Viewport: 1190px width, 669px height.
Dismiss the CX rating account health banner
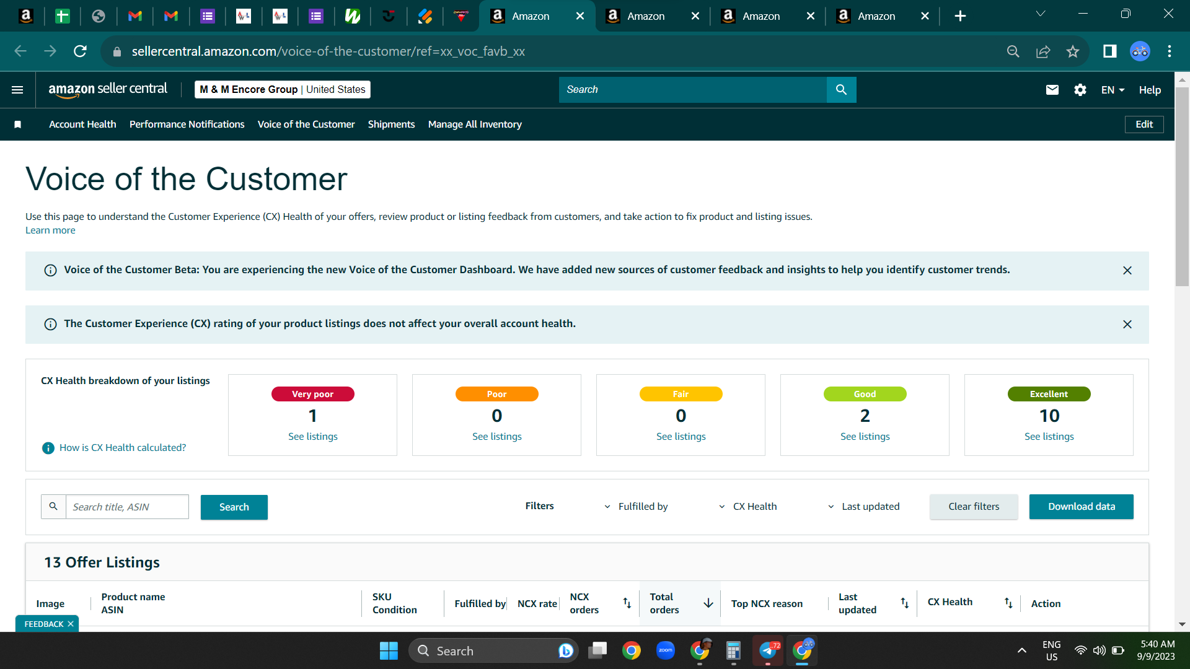1127,325
